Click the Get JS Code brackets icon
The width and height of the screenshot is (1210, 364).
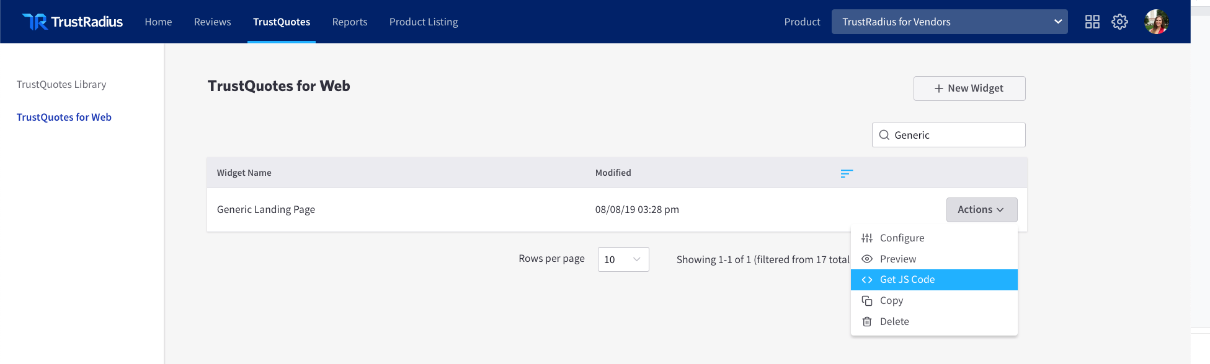(x=867, y=280)
